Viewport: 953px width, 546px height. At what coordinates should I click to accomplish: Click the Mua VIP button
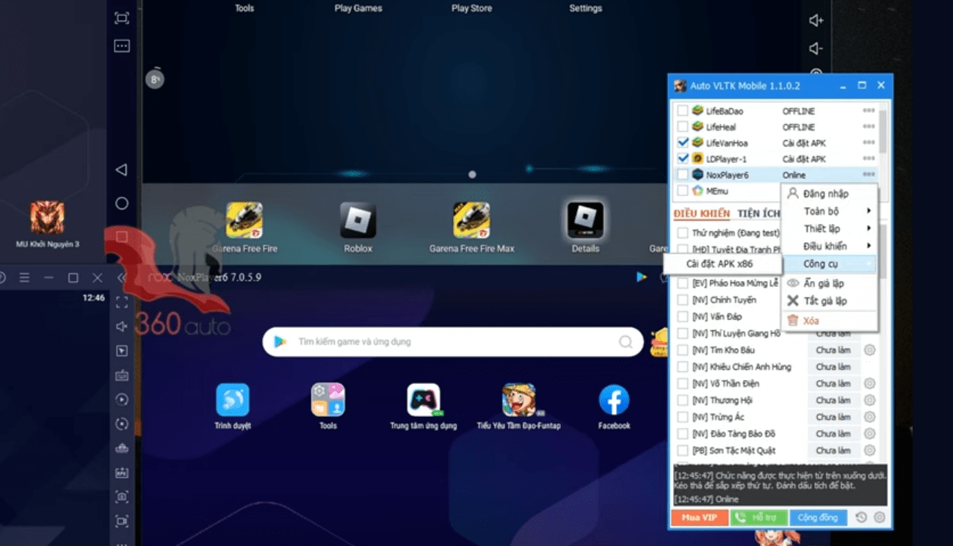[x=699, y=517]
